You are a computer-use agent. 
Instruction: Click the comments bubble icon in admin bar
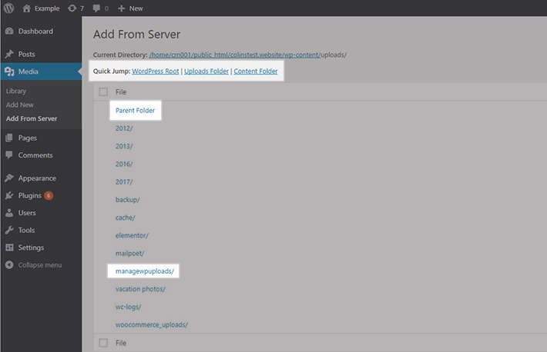(x=96, y=8)
